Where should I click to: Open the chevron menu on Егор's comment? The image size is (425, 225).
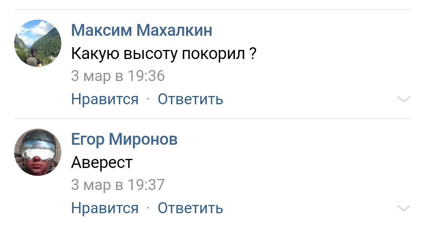[404, 208]
